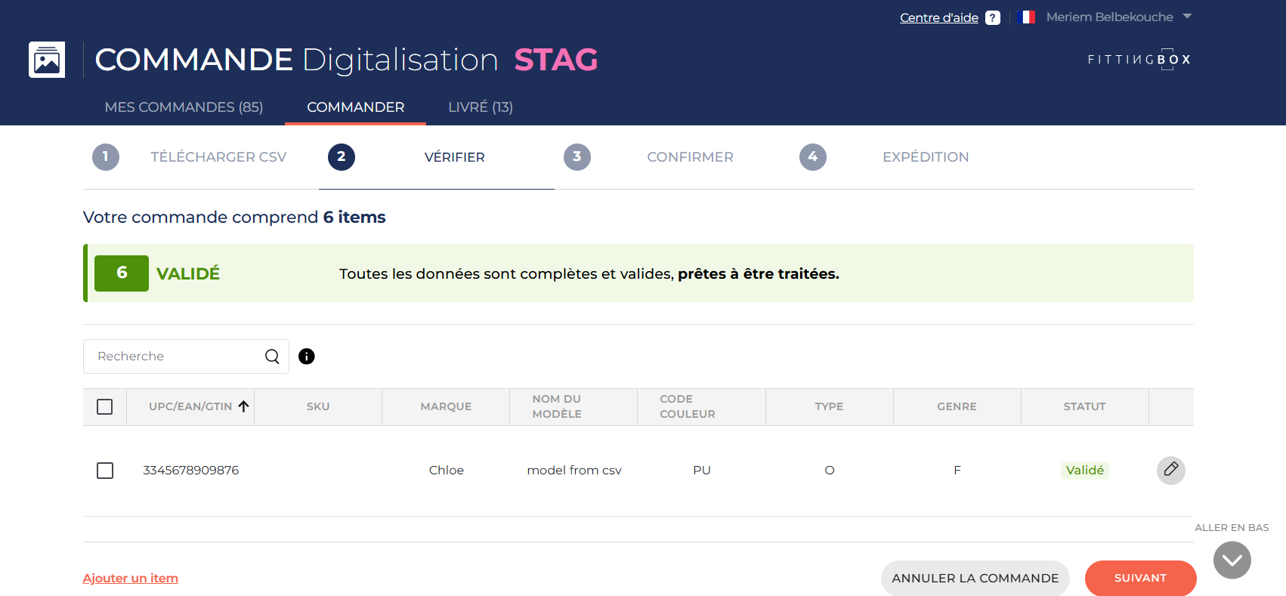
Task: Click the image gallery logo icon
Action: pyautogui.click(x=47, y=60)
